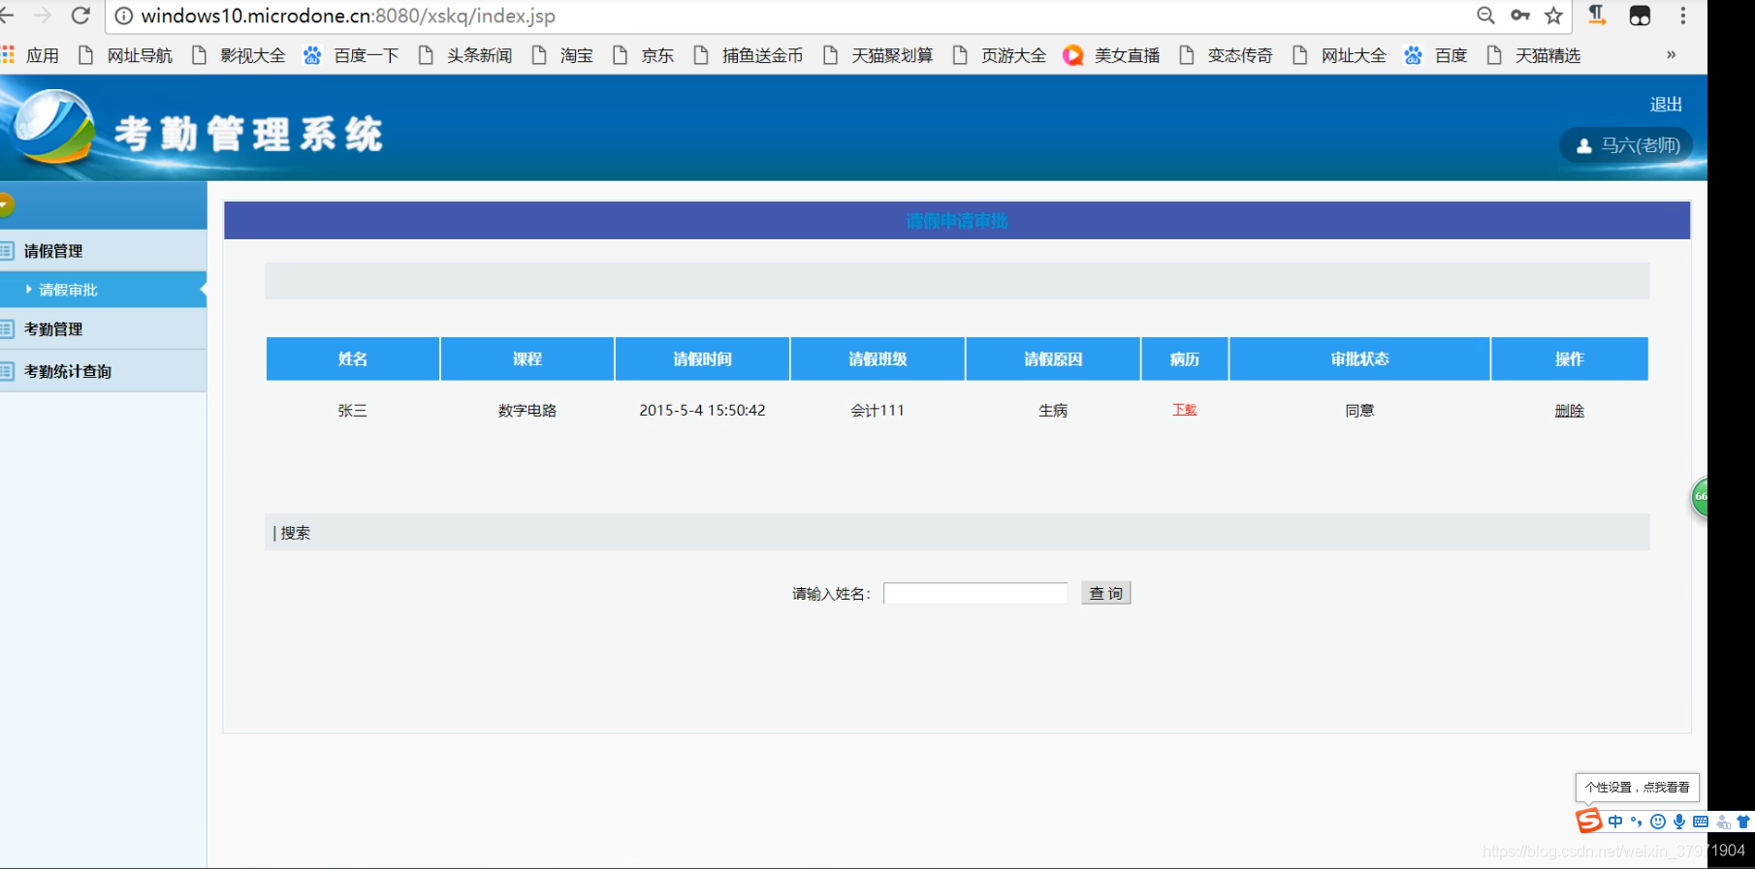Screen dimensions: 1755x869
Task: Click the green 66 floating badge
Action: click(1699, 497)
